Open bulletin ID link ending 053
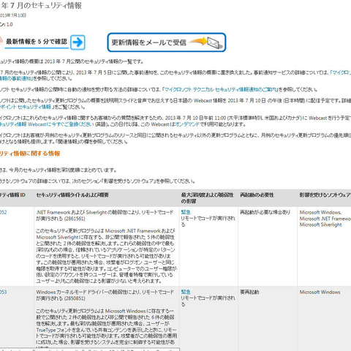The height and width of the screenshot is (351, 351). point(3,292)
